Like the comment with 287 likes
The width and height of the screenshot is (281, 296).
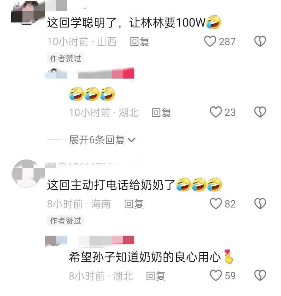point(210,41)
